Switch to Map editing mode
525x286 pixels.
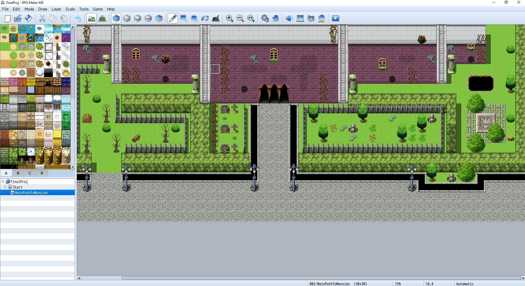tap(91, 18)
